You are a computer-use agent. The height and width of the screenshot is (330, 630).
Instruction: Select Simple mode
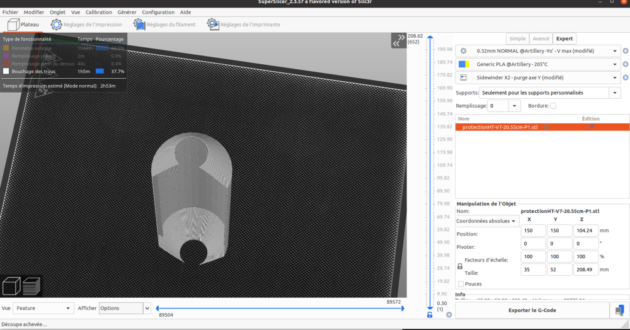click(x=517, y=38)
